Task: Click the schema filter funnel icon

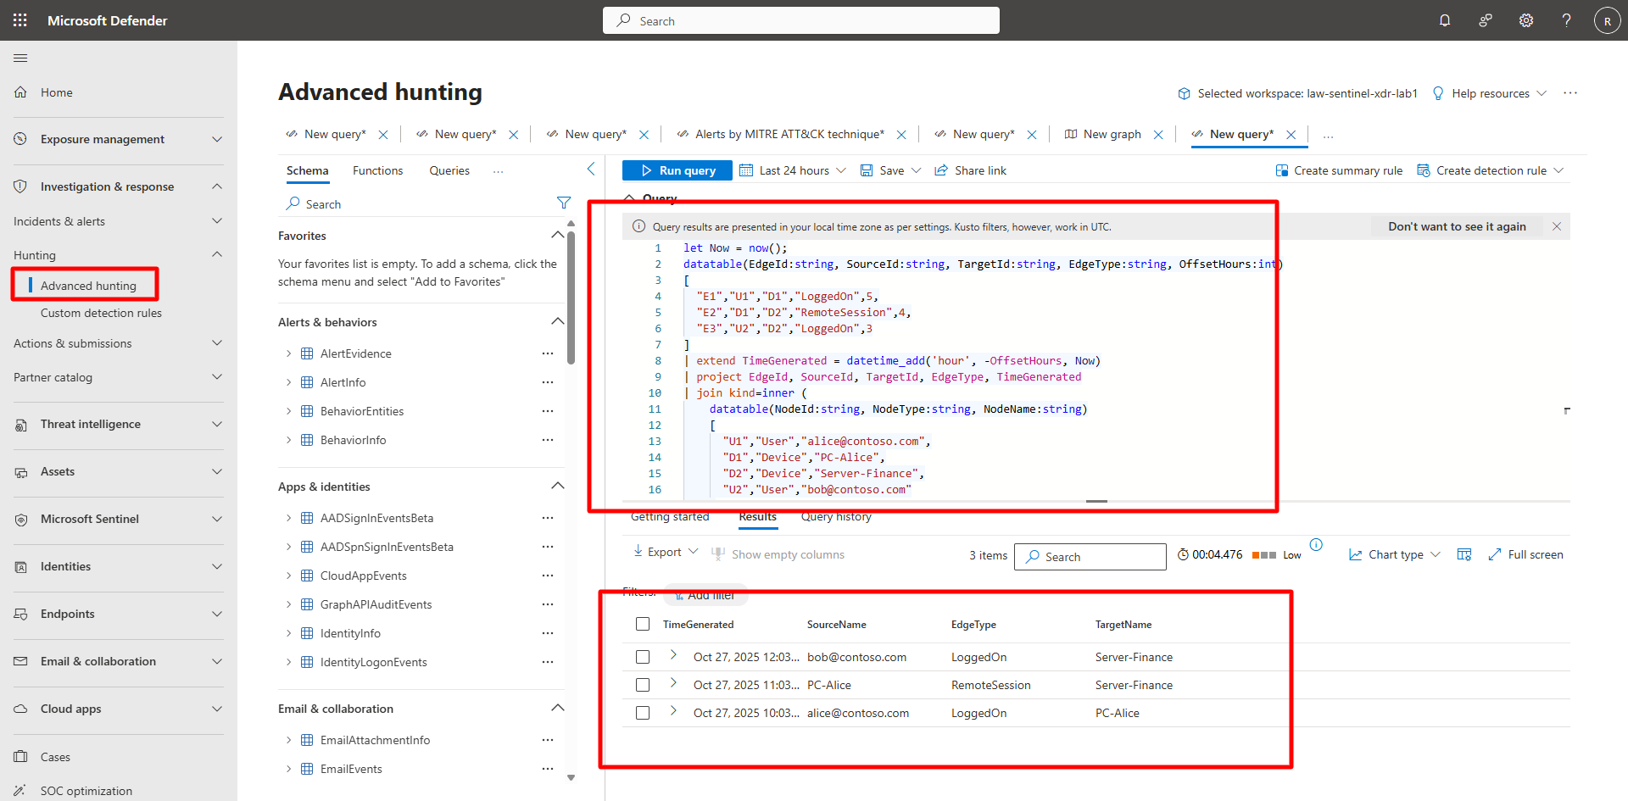Action: [564, 203]
